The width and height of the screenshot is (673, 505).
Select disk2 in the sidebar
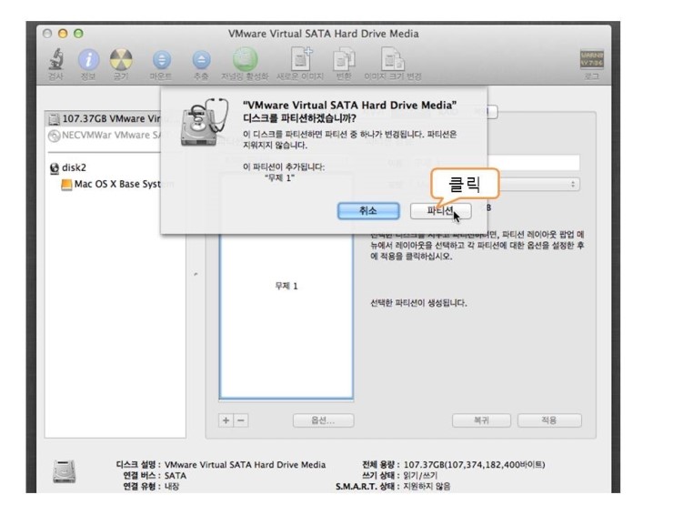coord(68,167)
